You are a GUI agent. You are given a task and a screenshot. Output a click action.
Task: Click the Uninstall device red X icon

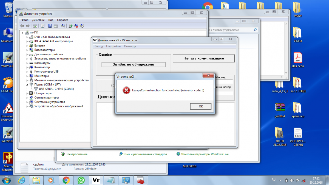click(x=76, y=26)
